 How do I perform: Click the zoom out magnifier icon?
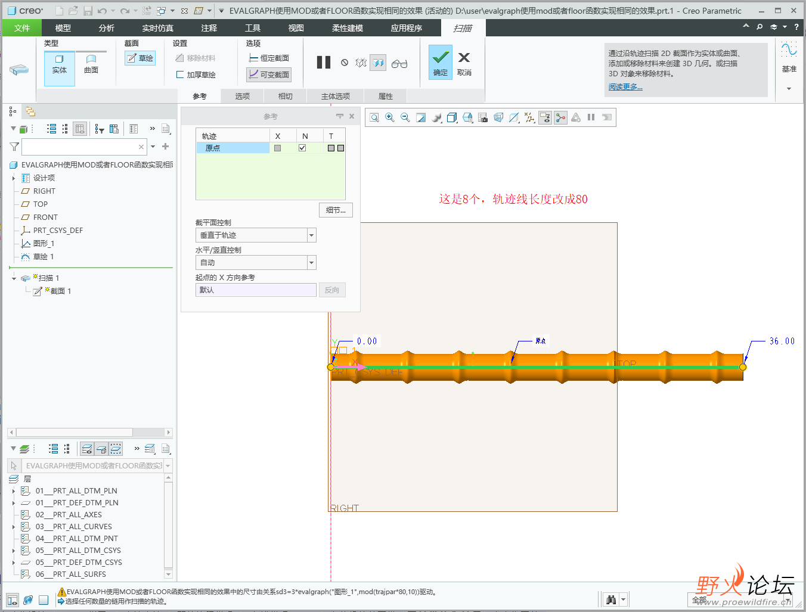(405, 118)
